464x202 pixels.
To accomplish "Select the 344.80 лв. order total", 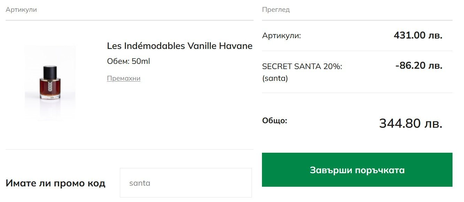I will tap(410, 124).
